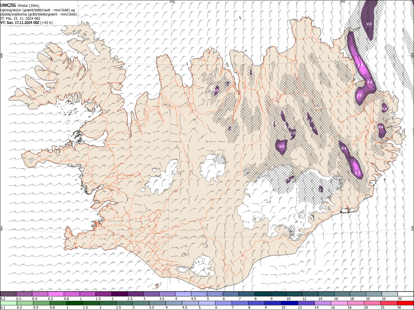Select the 'rigning/skúrir' description line

pyautogui.click(x=38, y=10)
